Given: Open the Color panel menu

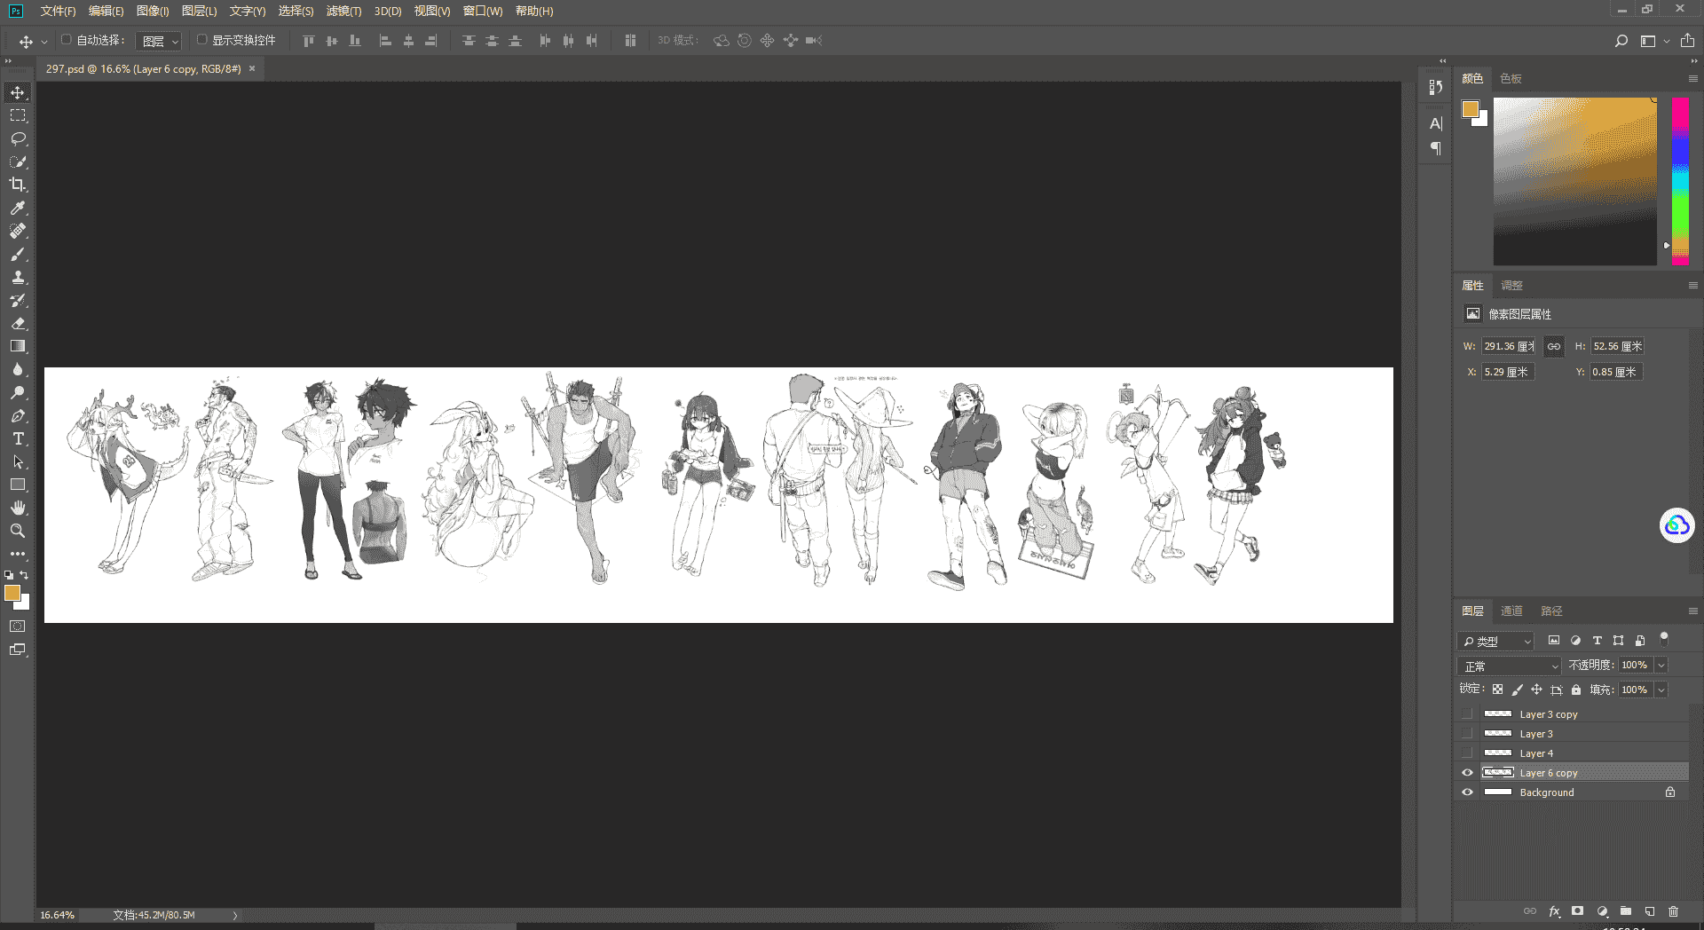Looking at the screenshot, I should (1692, 79).
